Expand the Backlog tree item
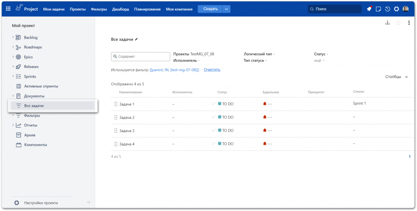This screenshot has height=211, width=417. point(13,37)
